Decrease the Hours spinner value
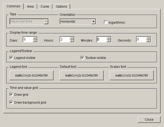This screenshot has height=127, width=164. pyautogui.click(x=72, y=41)
